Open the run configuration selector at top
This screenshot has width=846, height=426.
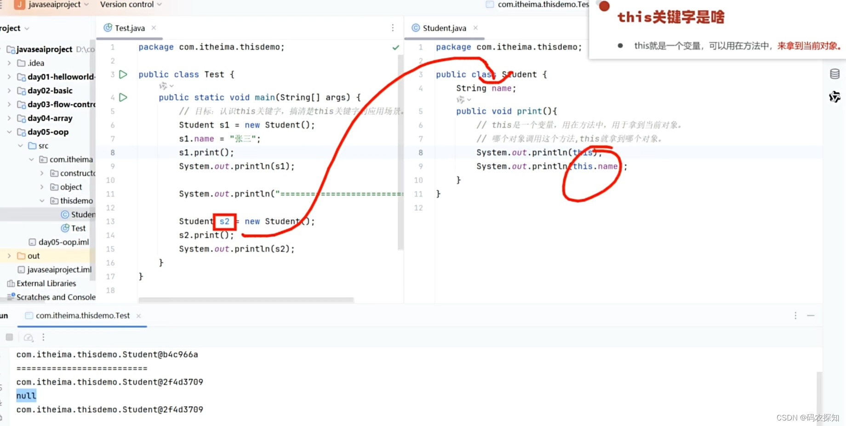point(537,5)
